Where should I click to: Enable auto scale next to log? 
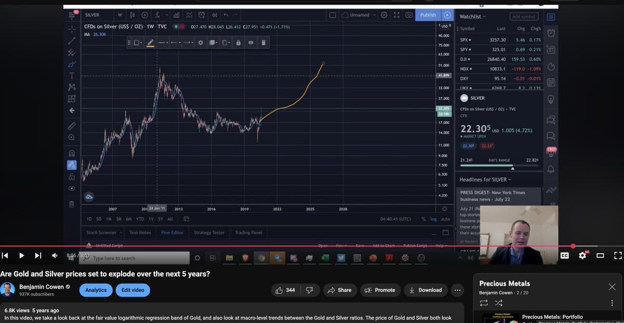point(446,219)
